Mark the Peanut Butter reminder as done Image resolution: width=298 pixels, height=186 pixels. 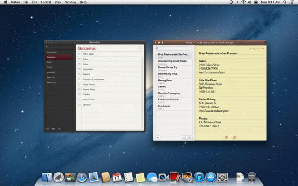point(80,89)
